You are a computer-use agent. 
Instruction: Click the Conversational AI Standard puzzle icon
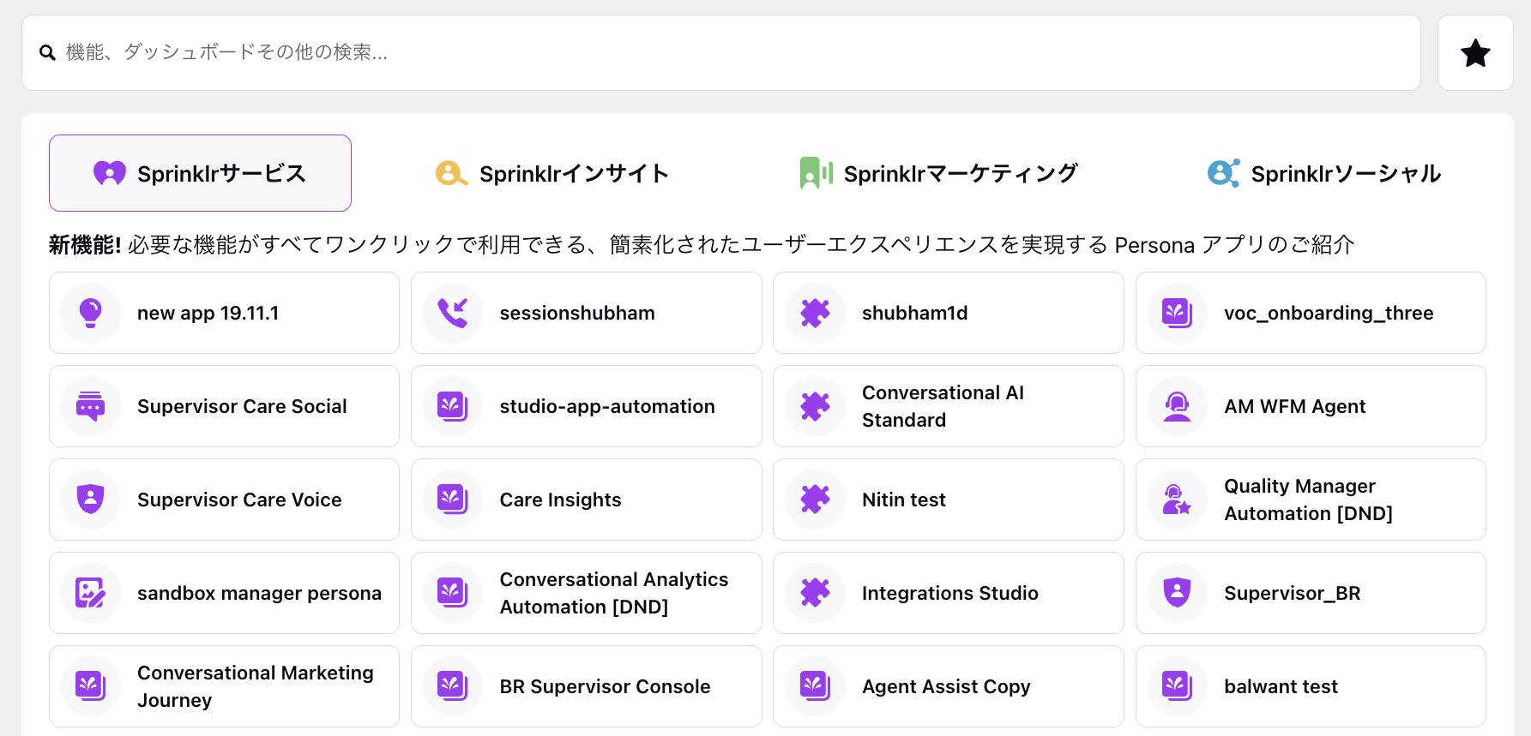tap(815, 406)
